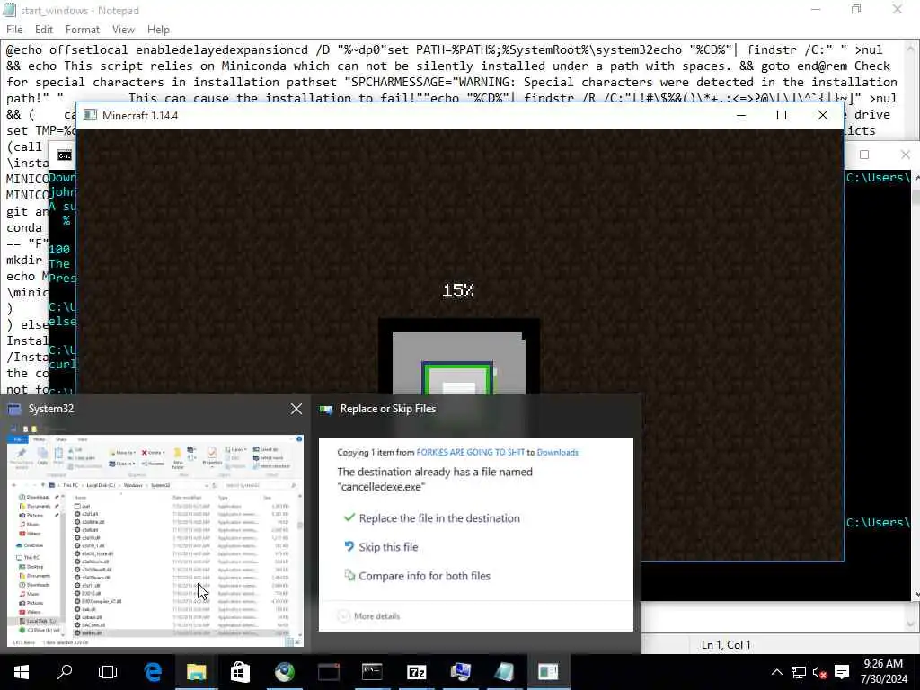Open Notepad File menu
Screen dimensions: 920x690
(x=14, y=30)
